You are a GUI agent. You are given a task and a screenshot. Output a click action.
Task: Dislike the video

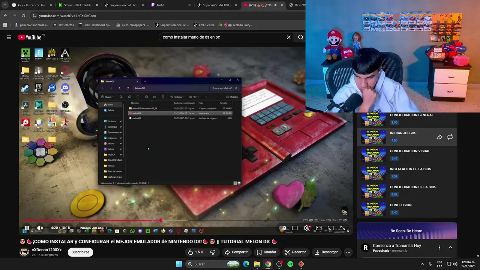(213, 252)
